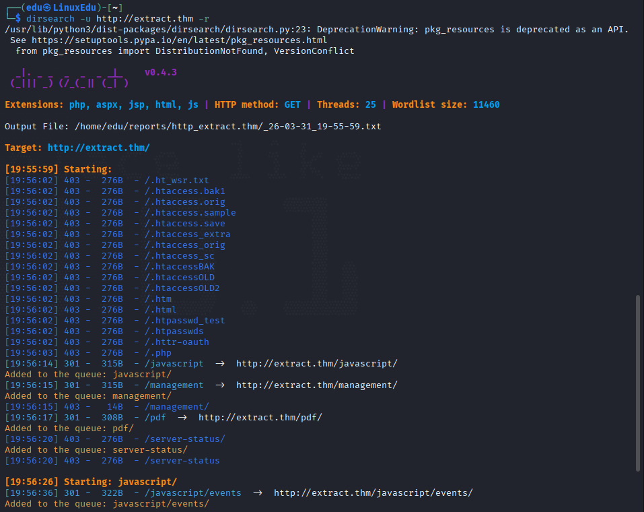Click the Threads value 25
Screen dimensions: 644x512
click(371, 104)
